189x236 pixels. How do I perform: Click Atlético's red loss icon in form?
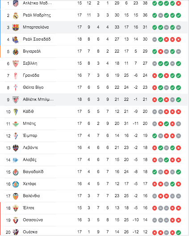click(178, 3)
